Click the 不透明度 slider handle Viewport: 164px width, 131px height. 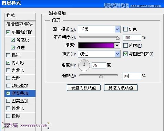point(117,38)
